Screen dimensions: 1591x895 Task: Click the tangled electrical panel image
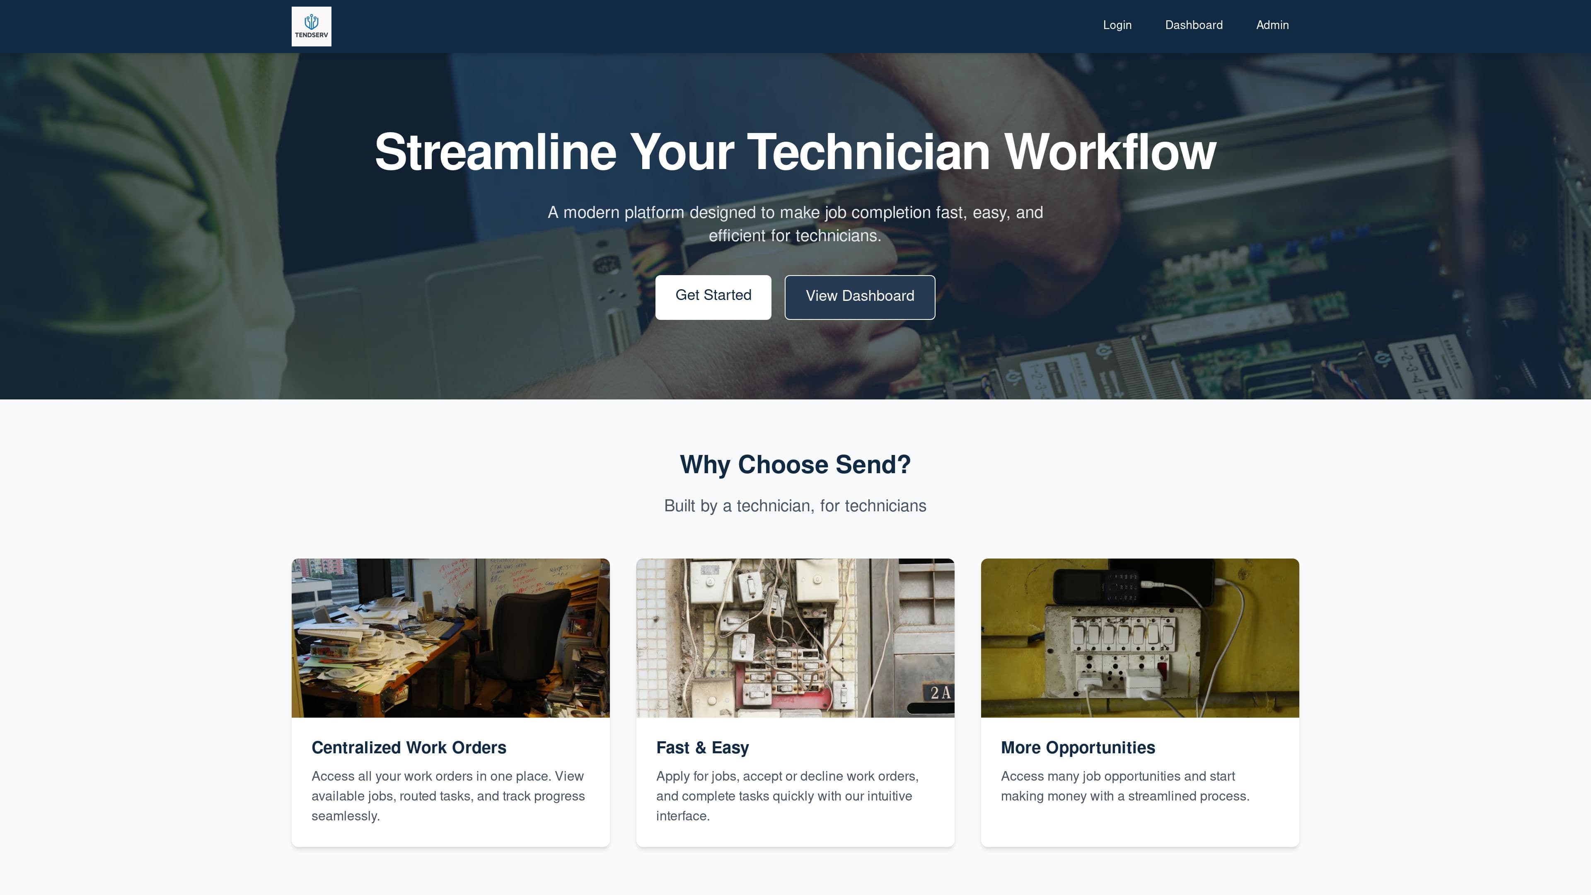795,637
